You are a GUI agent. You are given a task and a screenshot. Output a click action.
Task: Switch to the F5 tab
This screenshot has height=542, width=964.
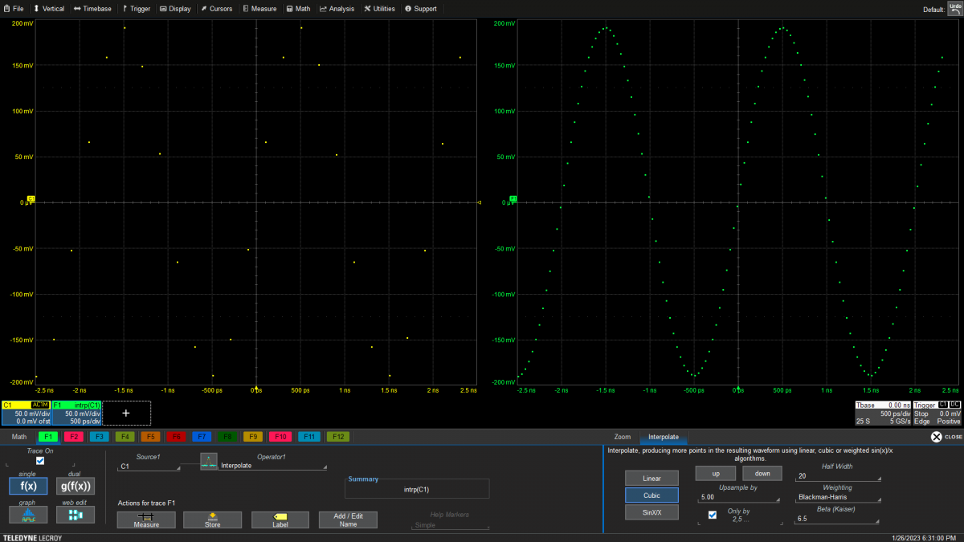pyautogui.click(x=150, y=437)
